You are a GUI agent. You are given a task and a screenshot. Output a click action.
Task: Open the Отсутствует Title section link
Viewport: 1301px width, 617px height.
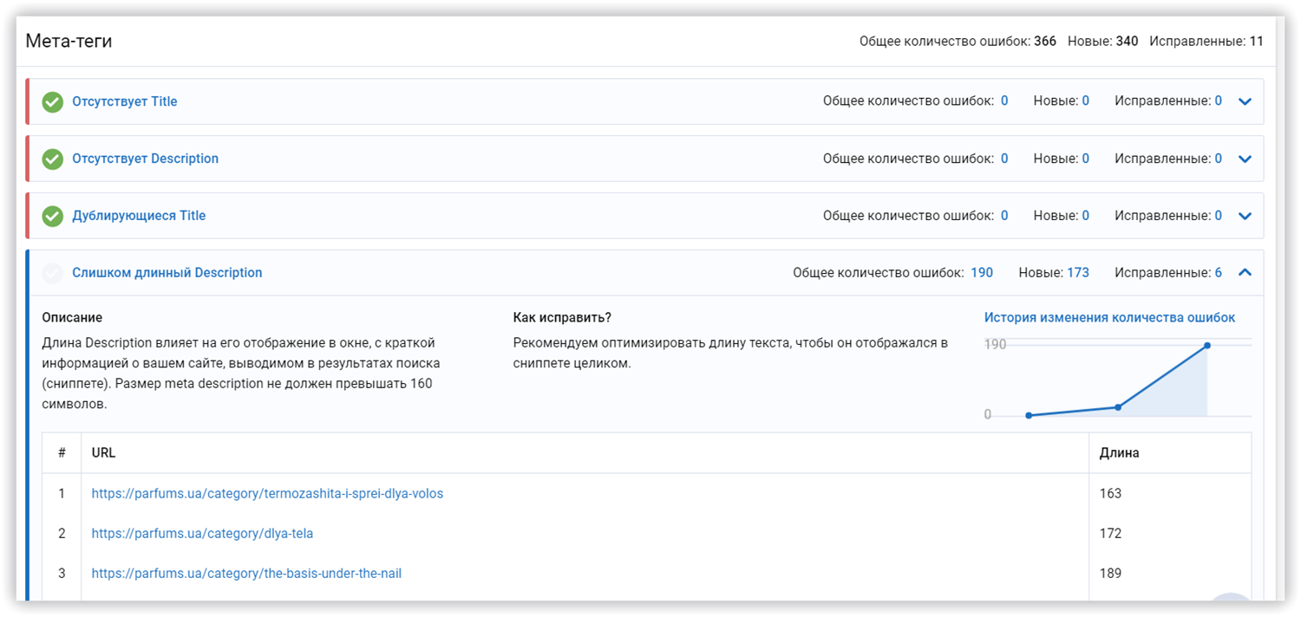coord(125,101)
